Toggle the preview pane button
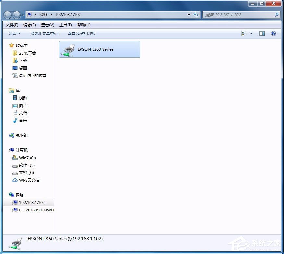 click(262, 33)
